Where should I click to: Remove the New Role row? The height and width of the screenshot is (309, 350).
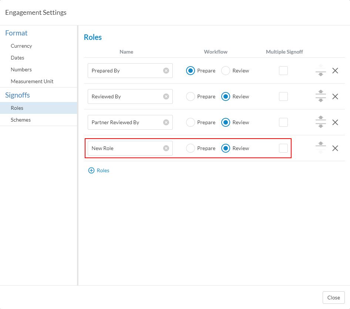coord(335,148)
